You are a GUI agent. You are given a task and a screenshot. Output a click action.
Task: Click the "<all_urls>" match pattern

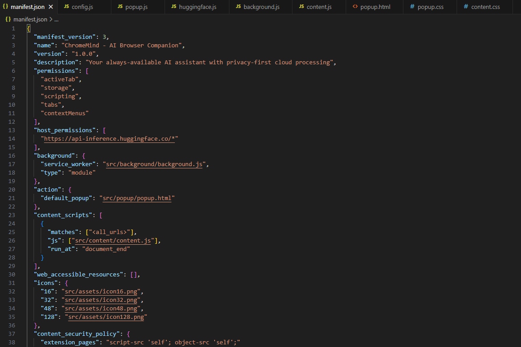[x=109, y=232]
